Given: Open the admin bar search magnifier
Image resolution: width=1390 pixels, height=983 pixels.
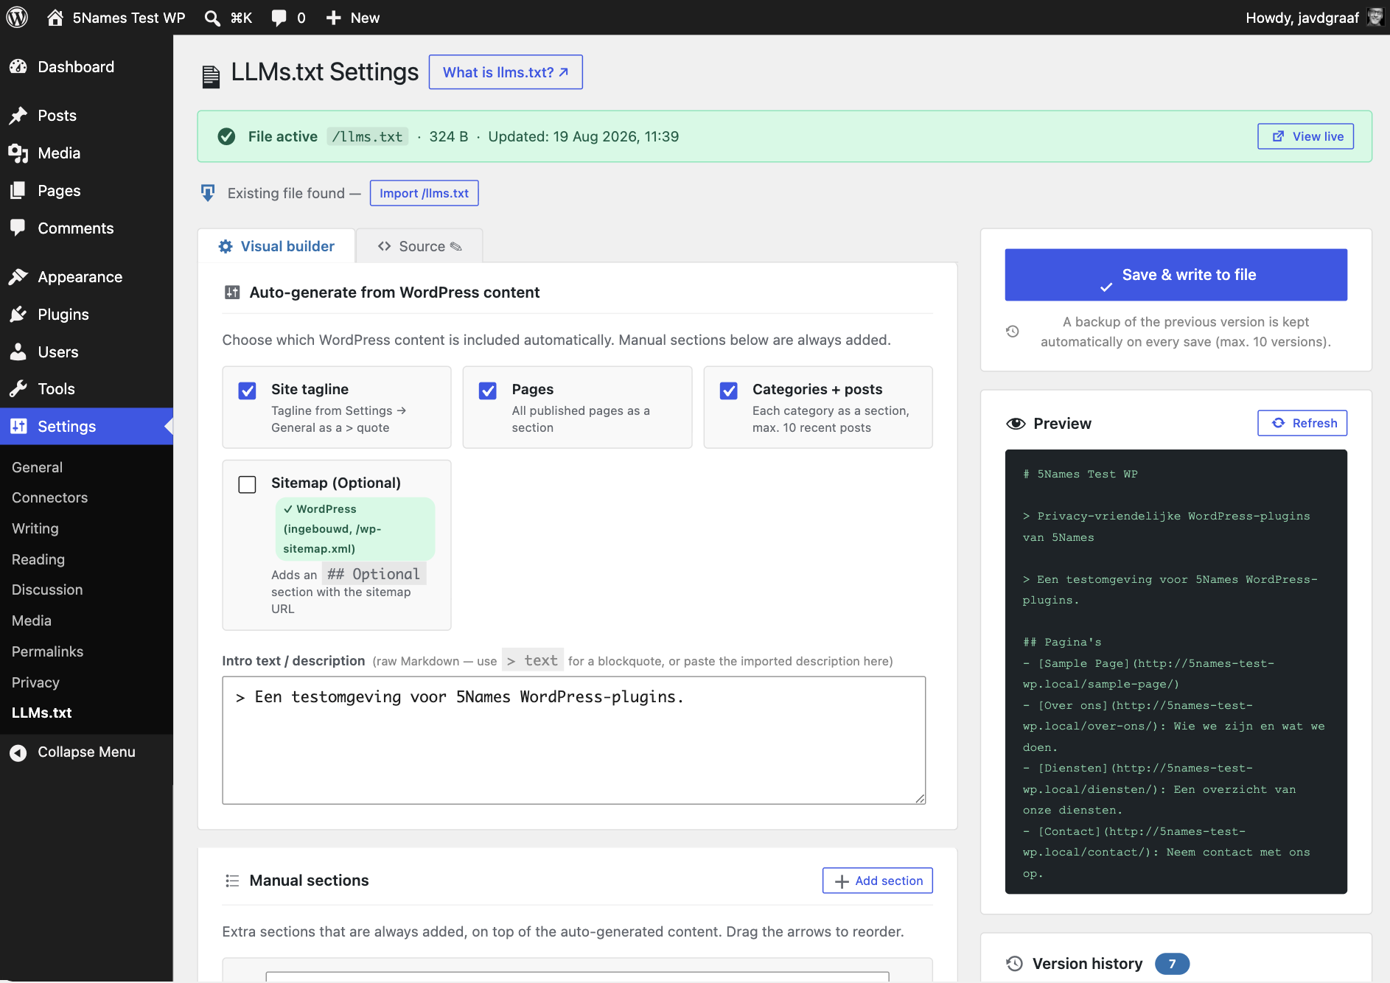Looking at the screenshot, I should [x=212, y=18].
